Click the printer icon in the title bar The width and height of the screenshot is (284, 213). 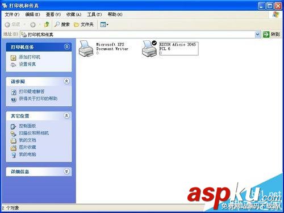[x=5, y=6]
